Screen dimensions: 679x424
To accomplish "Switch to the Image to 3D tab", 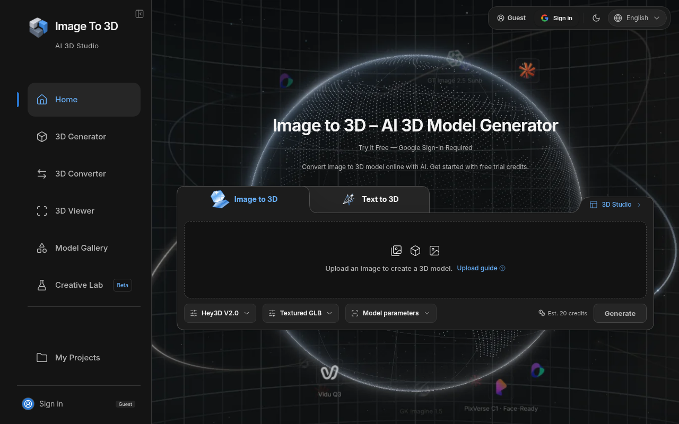I will click(243, 199).
